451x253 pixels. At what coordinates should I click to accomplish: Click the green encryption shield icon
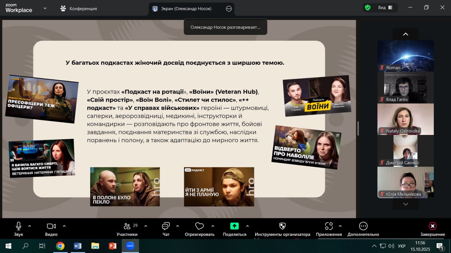coord(368,8)
